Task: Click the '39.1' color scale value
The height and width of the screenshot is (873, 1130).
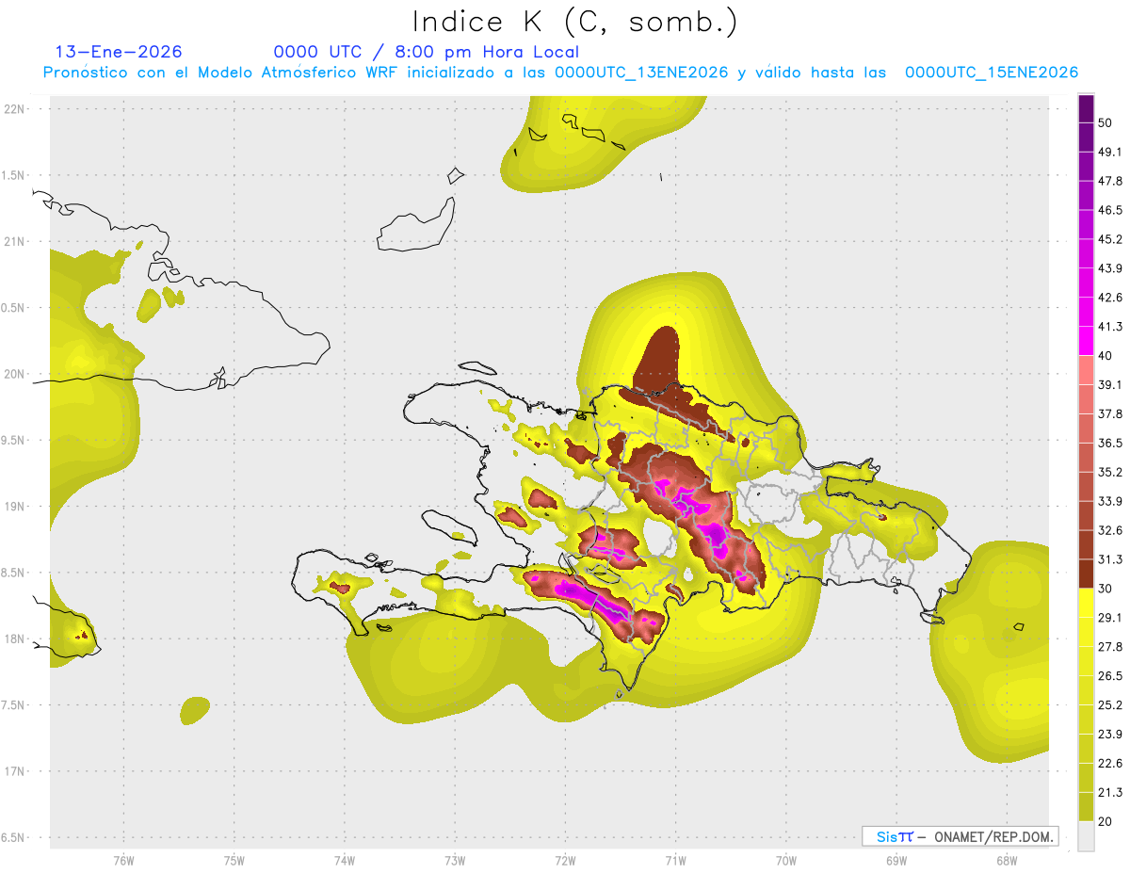Action: [1110, 384]
